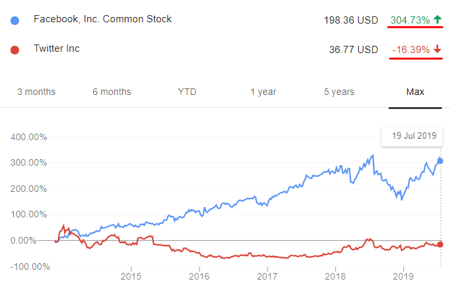Open the YTD range tab

pyautogui.click(x=187, y=92)
